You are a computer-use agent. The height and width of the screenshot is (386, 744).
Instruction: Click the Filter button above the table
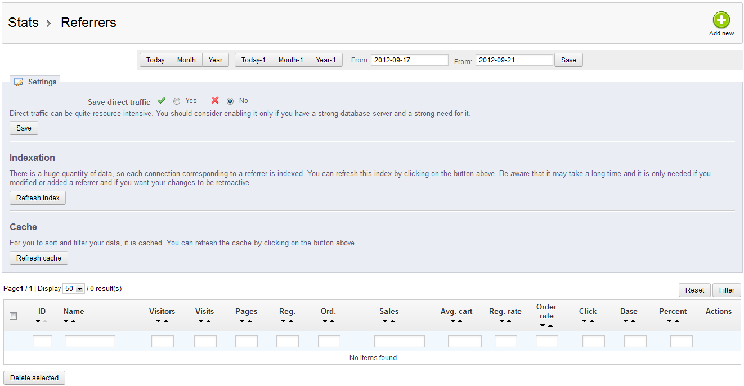pos(727,290)
